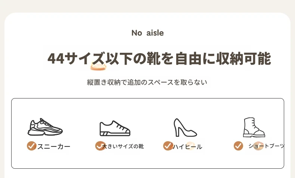This screenshot has width=295, height=178.
Task: Click the ショートブーツ label
Action: [x=267, y=146]
